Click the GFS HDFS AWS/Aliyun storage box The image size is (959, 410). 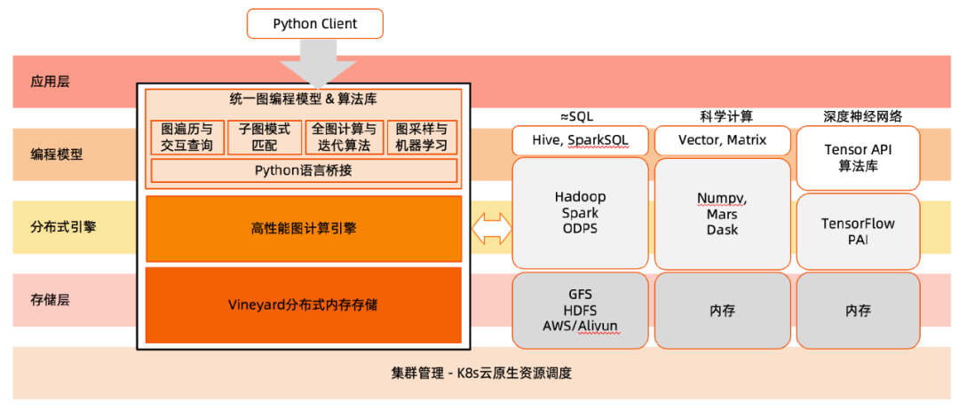tap(580, 311)
